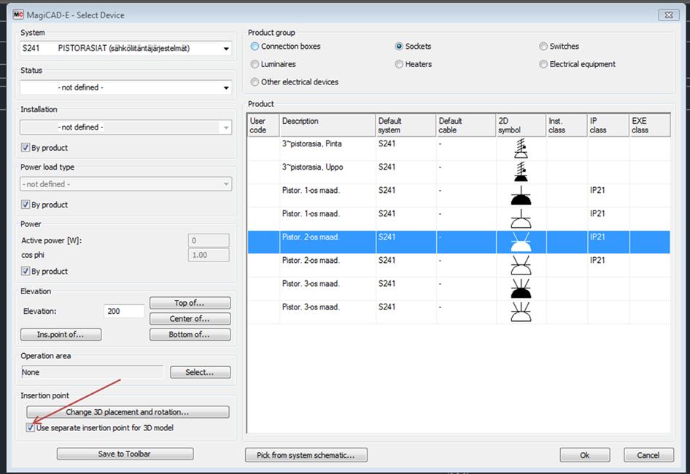690x474 pixels.
Task: Toggle By product under Installation
Action: click(26, 148)
